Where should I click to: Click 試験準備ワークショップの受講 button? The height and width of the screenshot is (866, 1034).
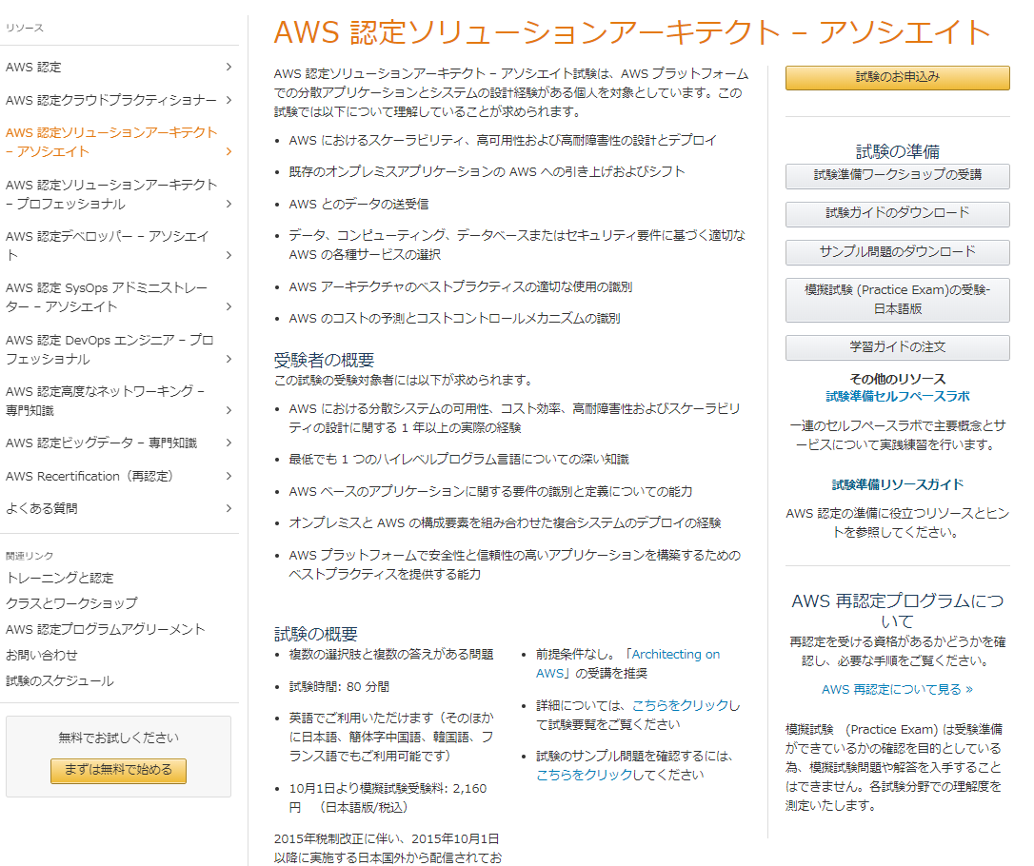coord(898,175)
